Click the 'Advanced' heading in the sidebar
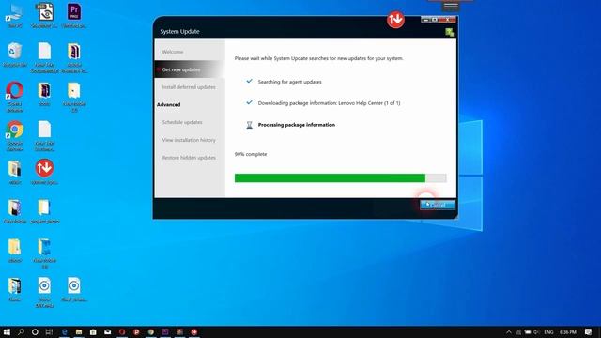Image resolution: width=601 pixels, height=338 pixels. coord(169,104)
